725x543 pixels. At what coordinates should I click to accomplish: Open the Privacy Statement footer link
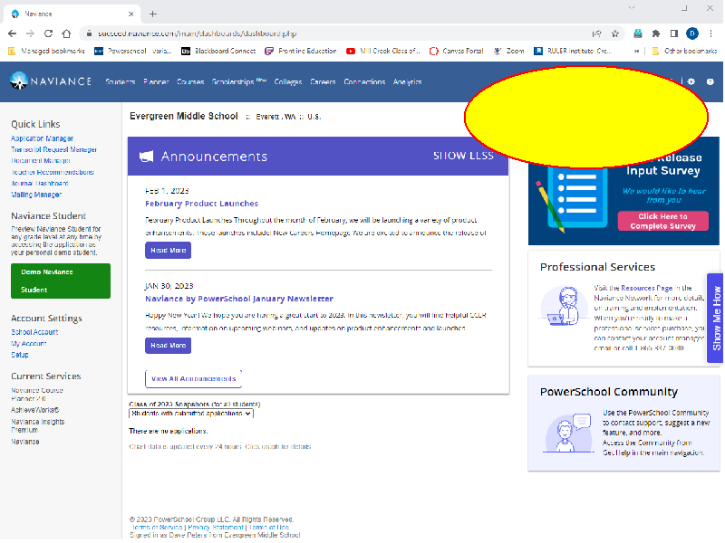[x=216, y=528]
